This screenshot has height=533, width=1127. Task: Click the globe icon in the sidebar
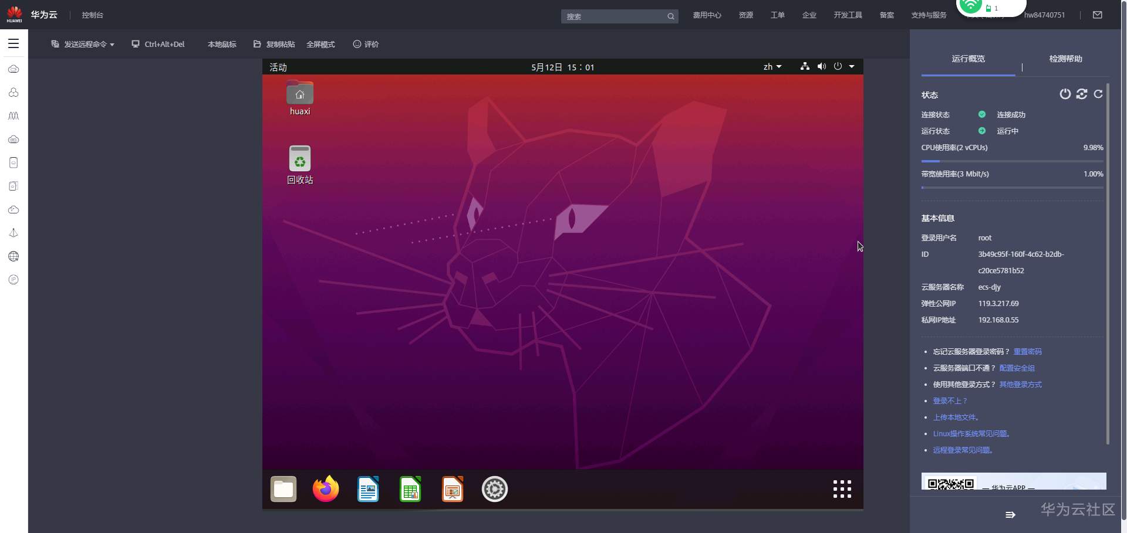tap(14, 257)
